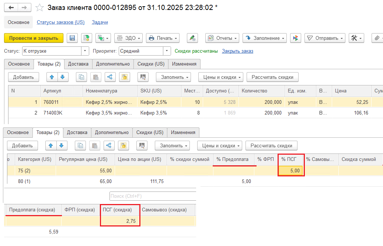Expand the Приоритет dropdown list
This screenshot has height=246, width=383.
pos(167,51)
